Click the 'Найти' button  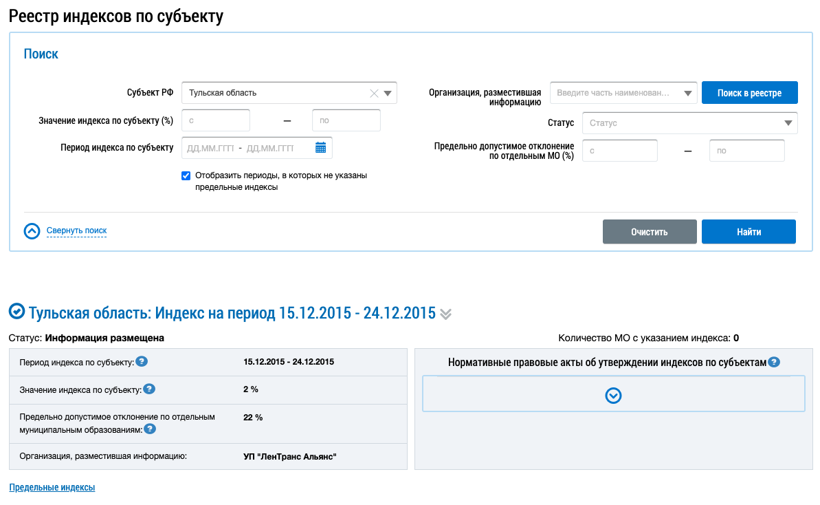[749, 232]
